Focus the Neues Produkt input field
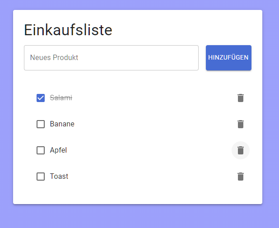Viewport: 279px width, 228px height. tap(111, 58)
